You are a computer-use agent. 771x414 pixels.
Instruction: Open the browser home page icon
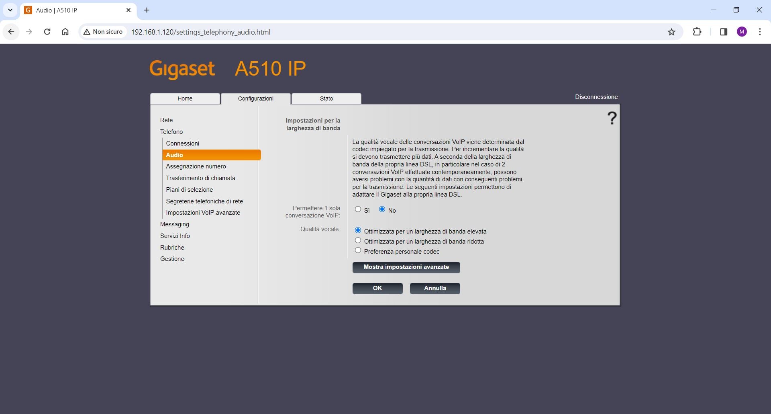coord(65,32)
